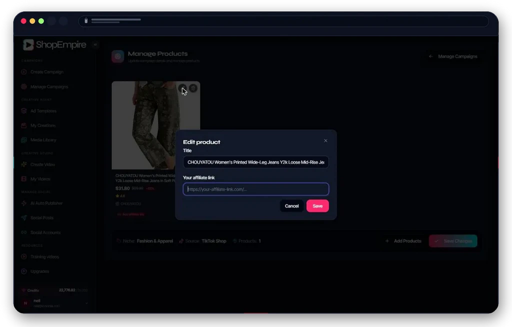The width and height of the screenshot is (512, 327).
Task: Save the edited product
Action: [317, 206]
